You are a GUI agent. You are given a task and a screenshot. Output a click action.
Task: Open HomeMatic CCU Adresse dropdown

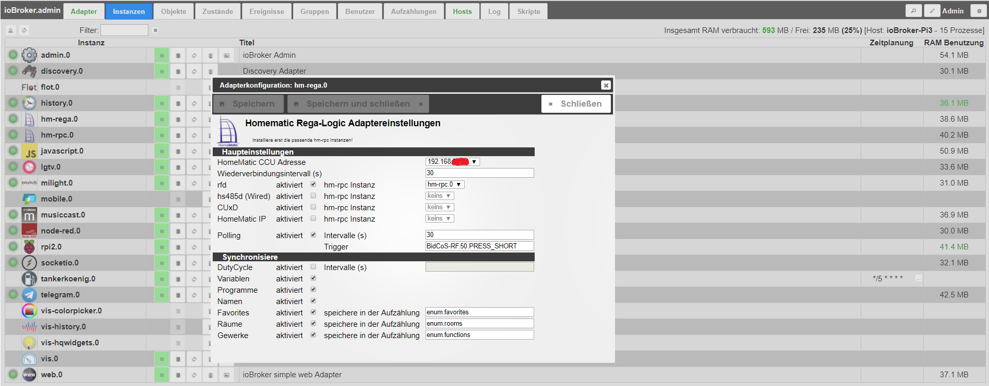click(x=453, y=162)
